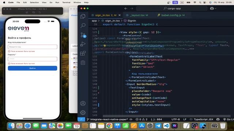
Task: Click the cargo-app command center search box
Action: (x=172, y=8)
